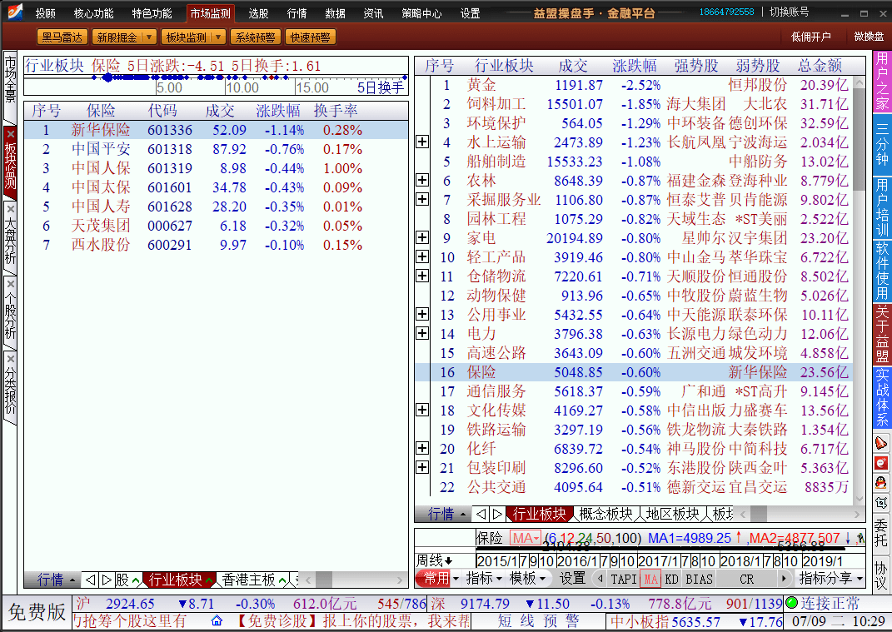Select the CR indicator
The height and width of the screenshot is (632, 892).
(747, 579)
